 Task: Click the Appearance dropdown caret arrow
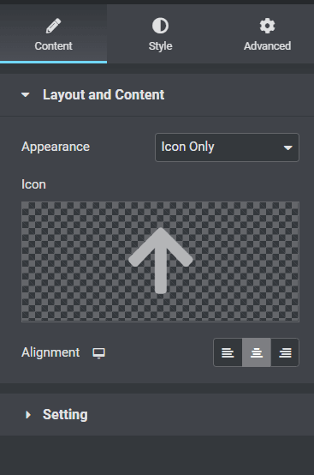click(x=288, y=147)
